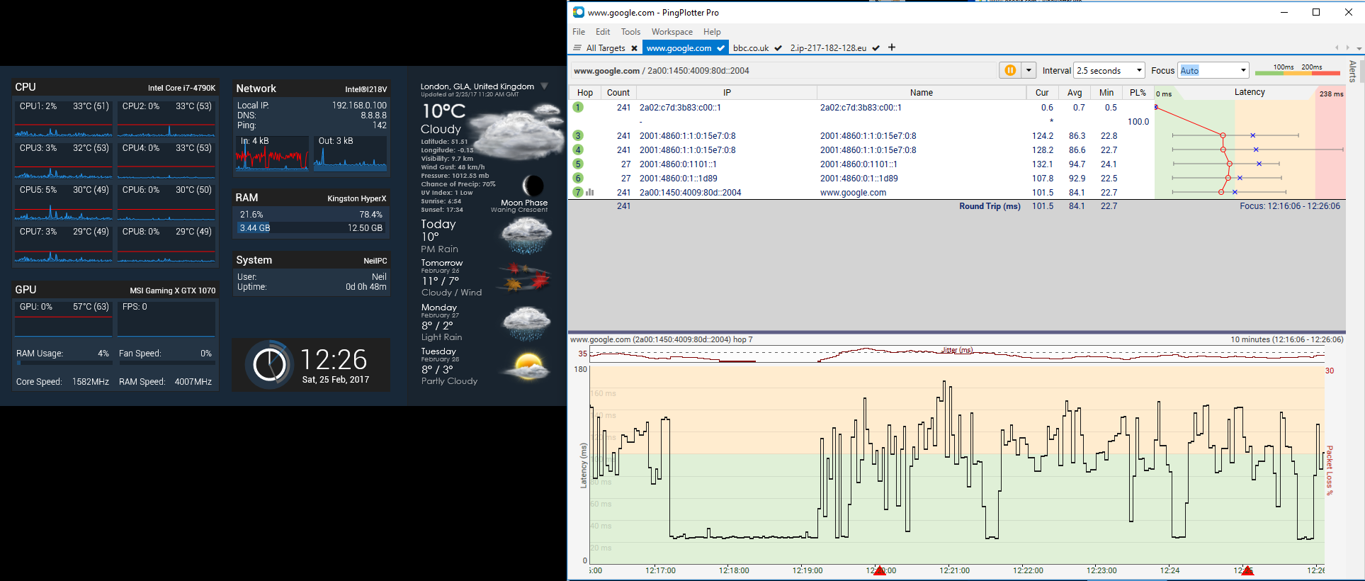This screenshot has height=581, width=1365.
Task: Click the green hop 1 circle icon
Action: (x=578, y=108)
